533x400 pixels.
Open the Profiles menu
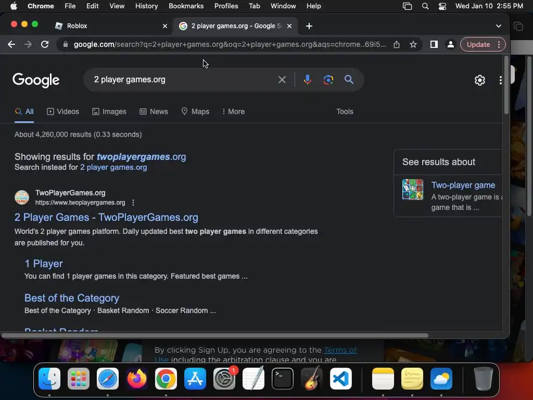click(x=226, y=6)
